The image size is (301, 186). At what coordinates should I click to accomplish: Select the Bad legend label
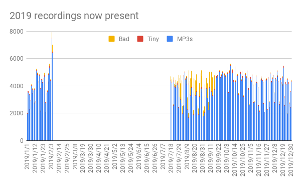point(124,39)
